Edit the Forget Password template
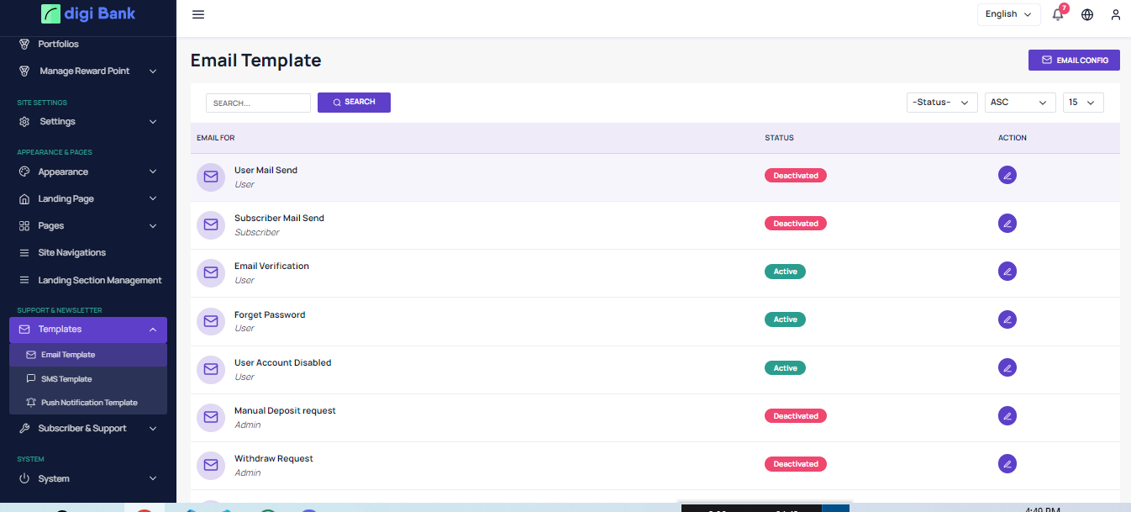The image size is (1131, 512). 1007,319
